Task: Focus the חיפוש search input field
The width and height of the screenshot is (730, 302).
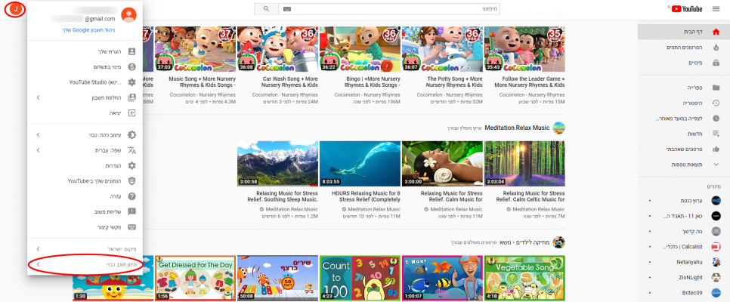Action: [x=389, y=9]
